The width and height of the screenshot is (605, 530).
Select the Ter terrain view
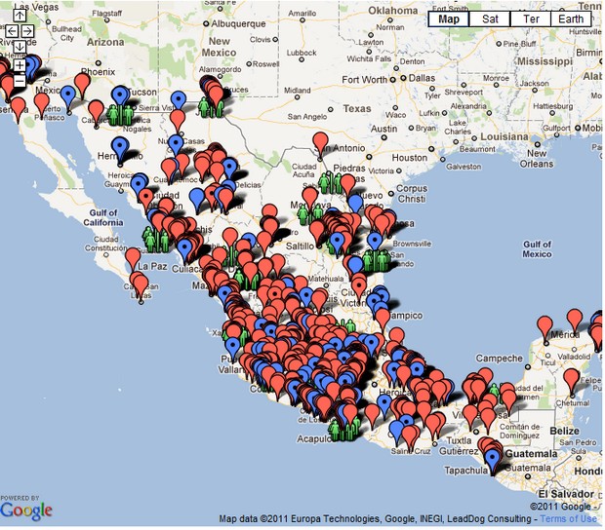point(531,19)
